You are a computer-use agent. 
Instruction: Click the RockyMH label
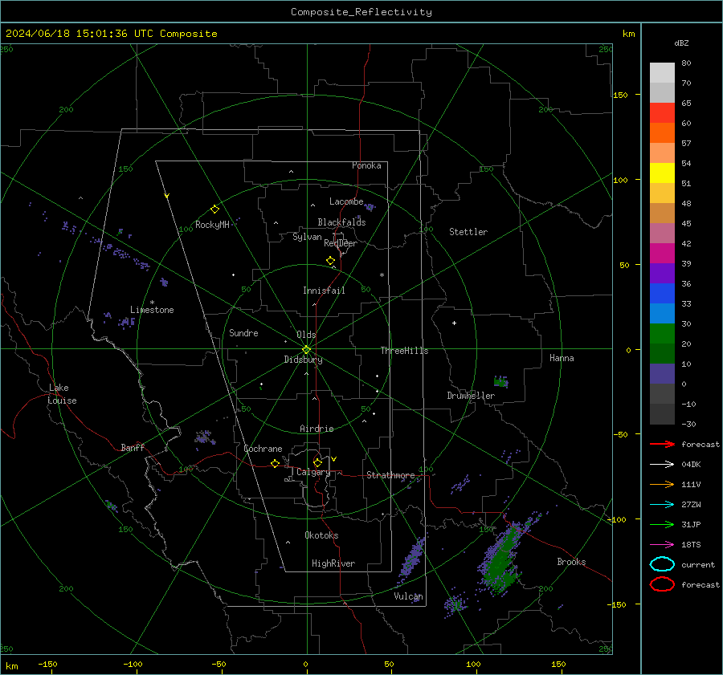click(x=212, y=225)
